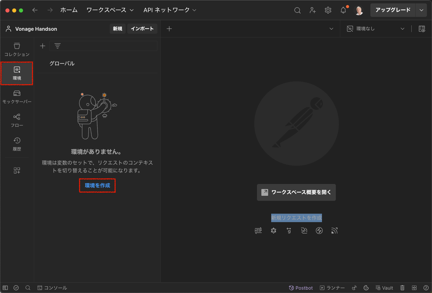This screenshot has height=293, width=432.
Task: Open the モックサーバー (Mock servers) sidebar tab
Action: pos(17,97)
